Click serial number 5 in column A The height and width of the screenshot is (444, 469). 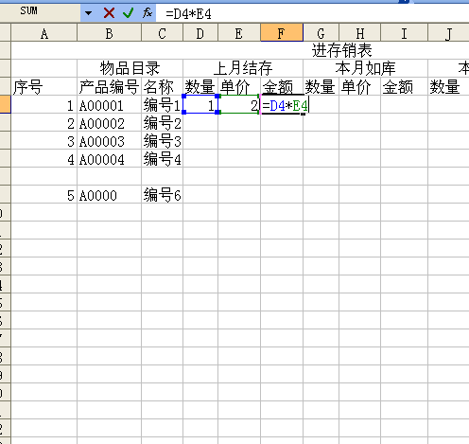coord(44,195)
